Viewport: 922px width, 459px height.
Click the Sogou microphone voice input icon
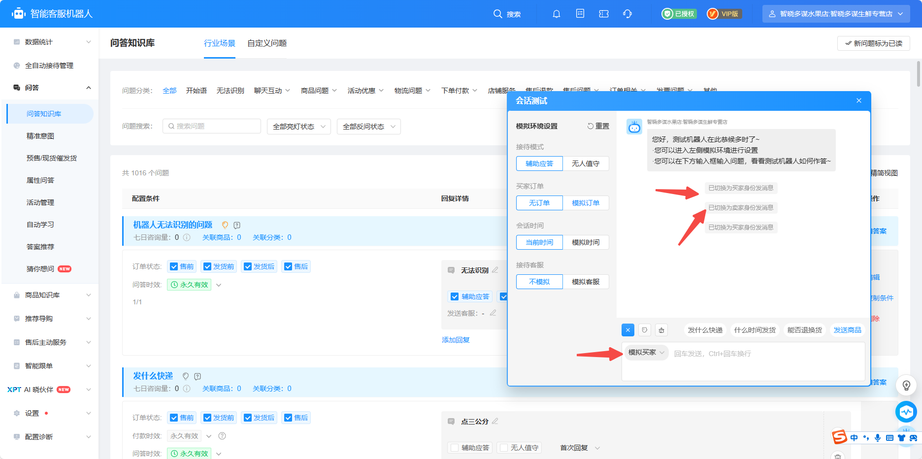click(878, 438)
